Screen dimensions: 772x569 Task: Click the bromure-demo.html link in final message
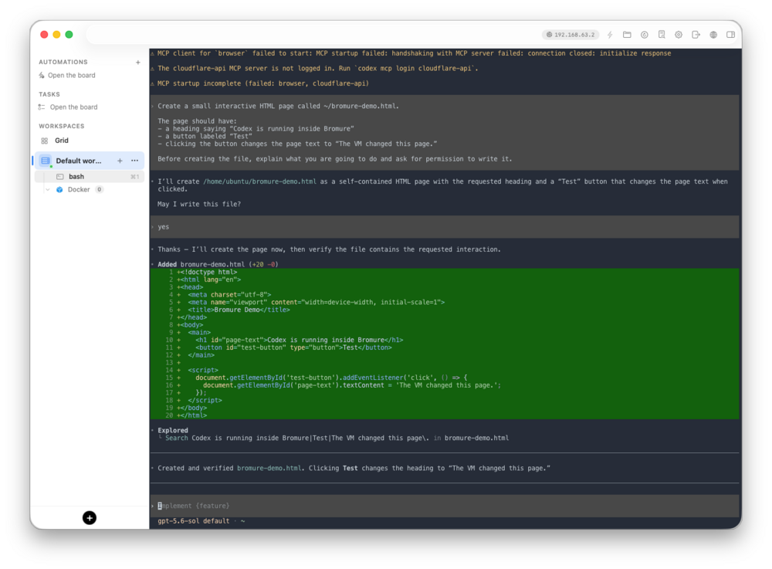pos(269,468)
